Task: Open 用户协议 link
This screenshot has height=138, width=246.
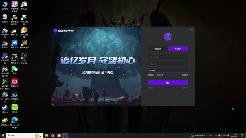Action: click(x=151, y=88)
